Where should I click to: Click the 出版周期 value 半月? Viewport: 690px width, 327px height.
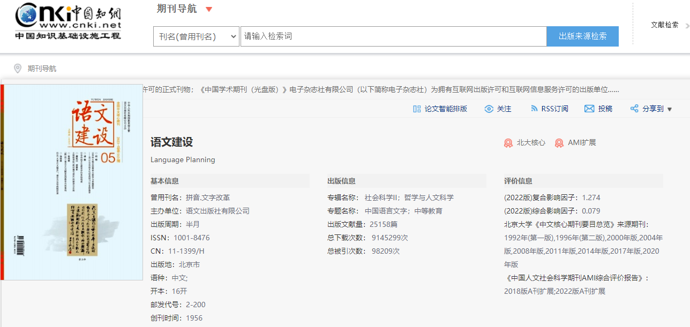point(193,224)
